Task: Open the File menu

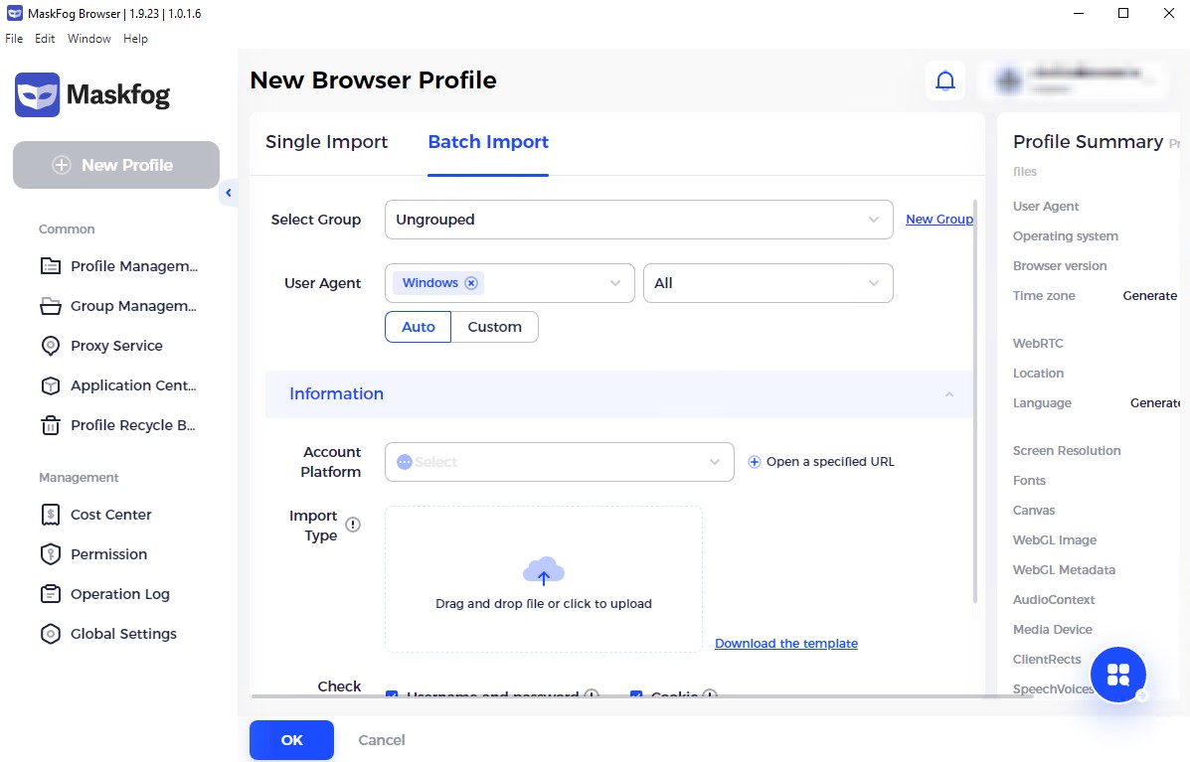Action: pyautogui.click(x=14, y=39)
